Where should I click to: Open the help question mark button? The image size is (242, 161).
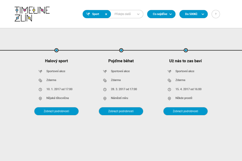[x=216, y=14]
